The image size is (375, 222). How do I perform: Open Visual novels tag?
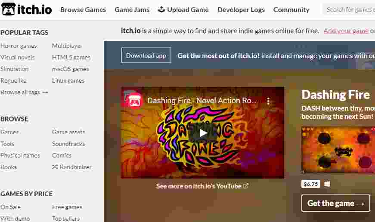point(18,57)
